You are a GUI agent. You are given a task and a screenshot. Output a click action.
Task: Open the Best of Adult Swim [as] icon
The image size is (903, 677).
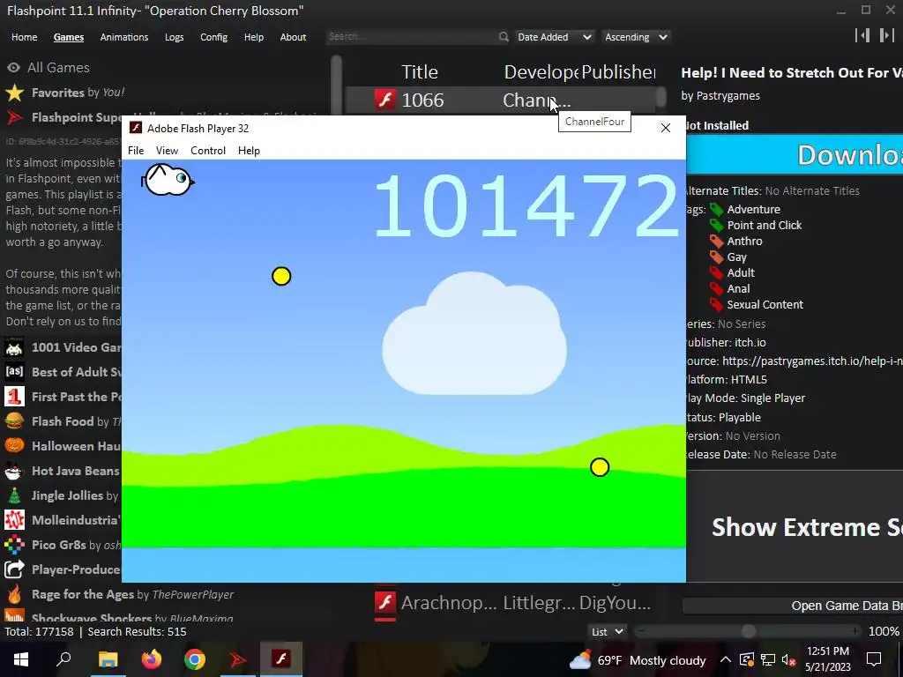pos(14,372)
